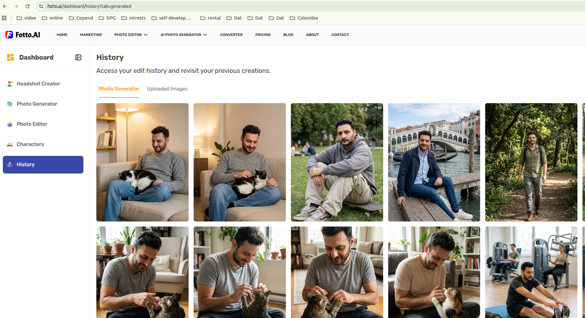This screenshot has width=585, height=318.
Task: Switch to the Uploaded Images tab
Action: tap(167, 89)
